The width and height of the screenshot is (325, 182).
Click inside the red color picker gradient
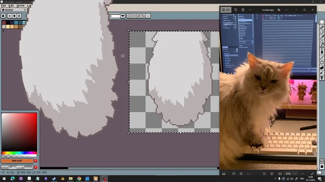pos(19,132)
